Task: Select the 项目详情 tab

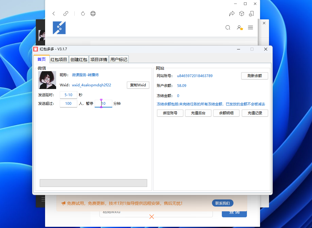Action: point(99,60)
